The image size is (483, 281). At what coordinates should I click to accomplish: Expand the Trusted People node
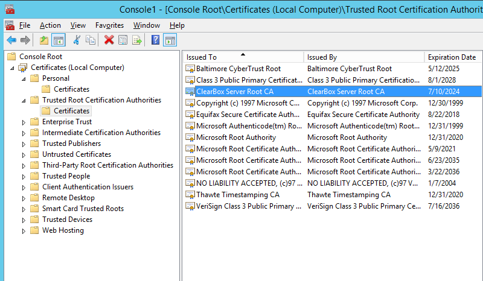[x=24, y=176]
